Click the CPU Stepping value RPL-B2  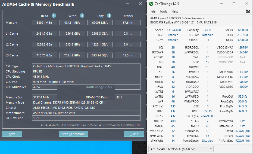click(x=86, y=71)
